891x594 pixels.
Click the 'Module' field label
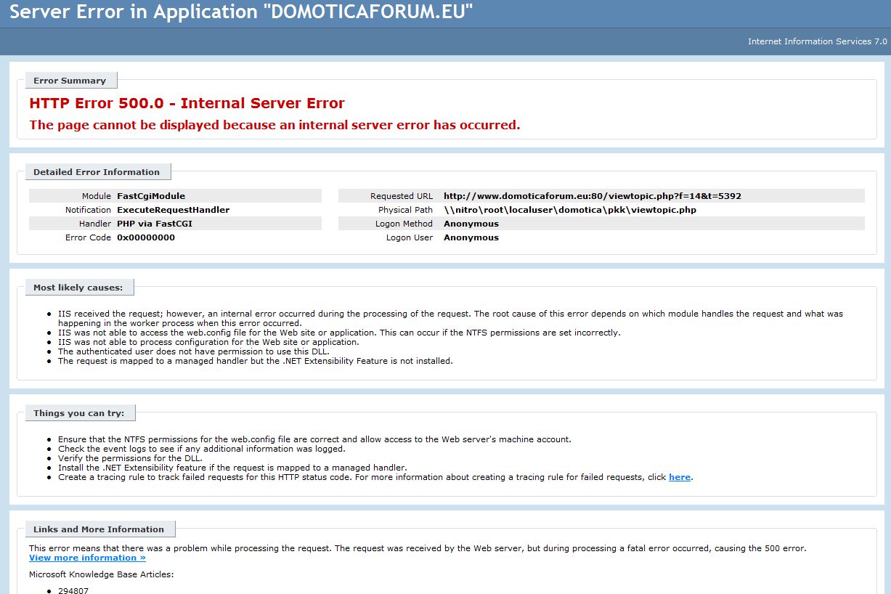coord(97,196)
